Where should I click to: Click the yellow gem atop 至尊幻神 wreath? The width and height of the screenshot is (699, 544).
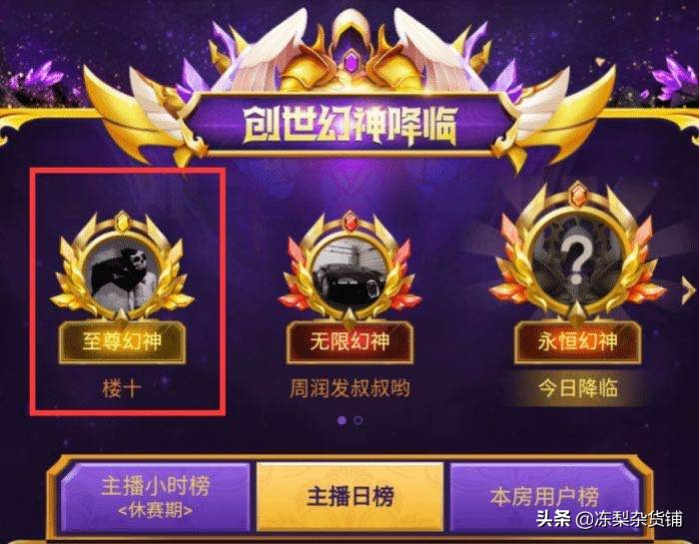click(x=122, y=222)
